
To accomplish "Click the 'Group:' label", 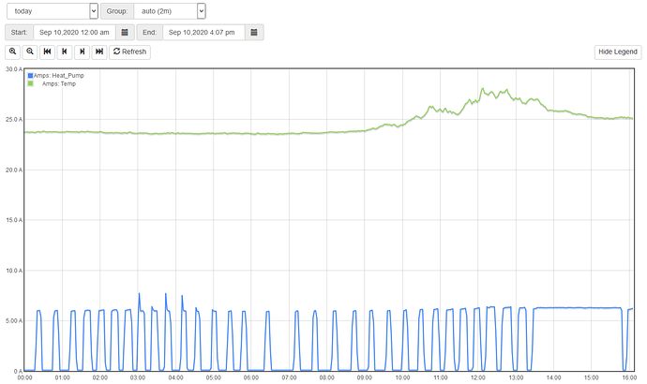I will pos(117,11).
